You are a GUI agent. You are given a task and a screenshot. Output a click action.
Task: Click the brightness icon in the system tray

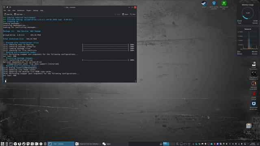tap(233, 144)
